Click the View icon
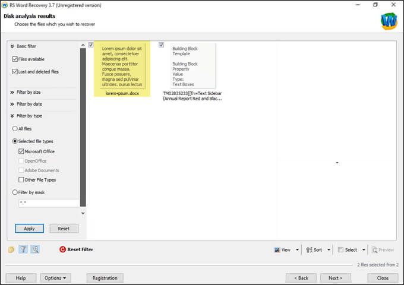This screenshot has width=404, height=285. (x=277, y=250)
